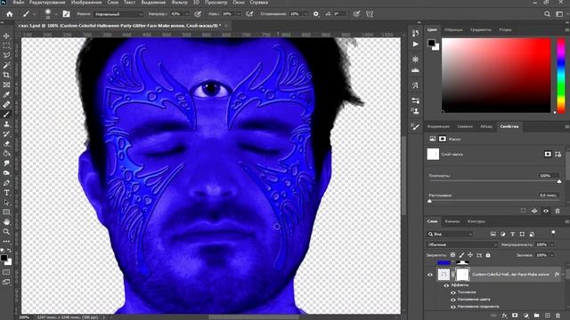Screen dimensions: 570x320
Task: Create a new group folder icon
Action: 536,316
